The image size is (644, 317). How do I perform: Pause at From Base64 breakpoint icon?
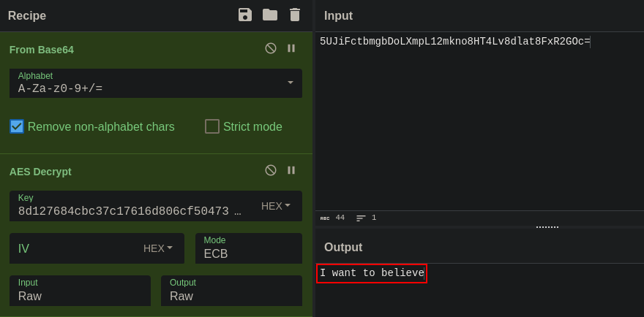click(291, 49)
